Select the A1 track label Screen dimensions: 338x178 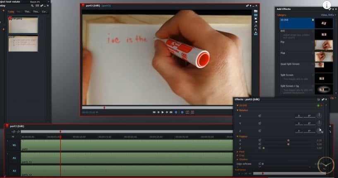click(x=14, y=158)
